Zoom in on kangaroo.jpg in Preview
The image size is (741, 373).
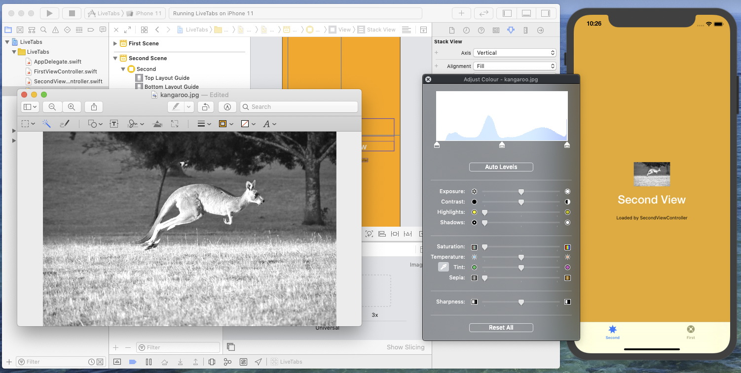point(71,107)
